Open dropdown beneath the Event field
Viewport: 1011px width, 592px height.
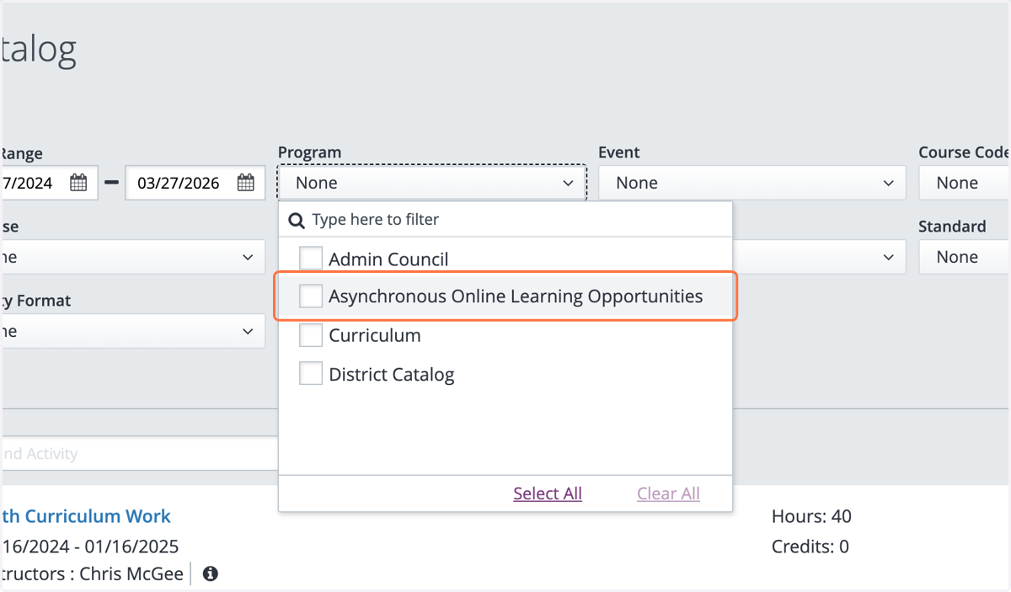[x=819, y=257]
